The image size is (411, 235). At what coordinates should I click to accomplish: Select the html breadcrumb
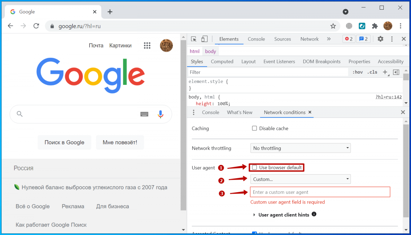coord(195,51)
